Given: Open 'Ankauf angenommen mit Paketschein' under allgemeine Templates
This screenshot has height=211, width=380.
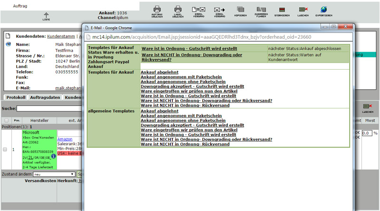Looking at the screenshot, I should [181, 116].
